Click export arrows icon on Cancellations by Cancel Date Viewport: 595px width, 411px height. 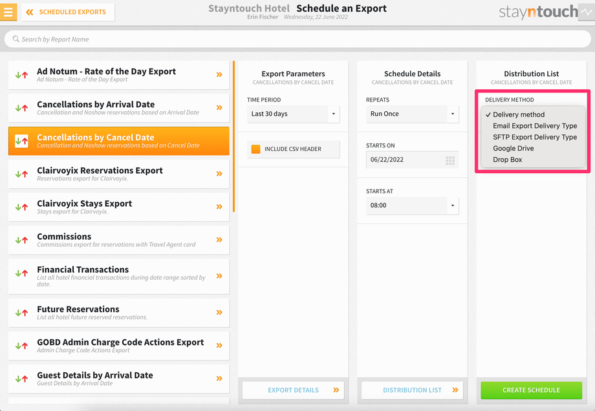pyautogui.click(x=21, y=141)
